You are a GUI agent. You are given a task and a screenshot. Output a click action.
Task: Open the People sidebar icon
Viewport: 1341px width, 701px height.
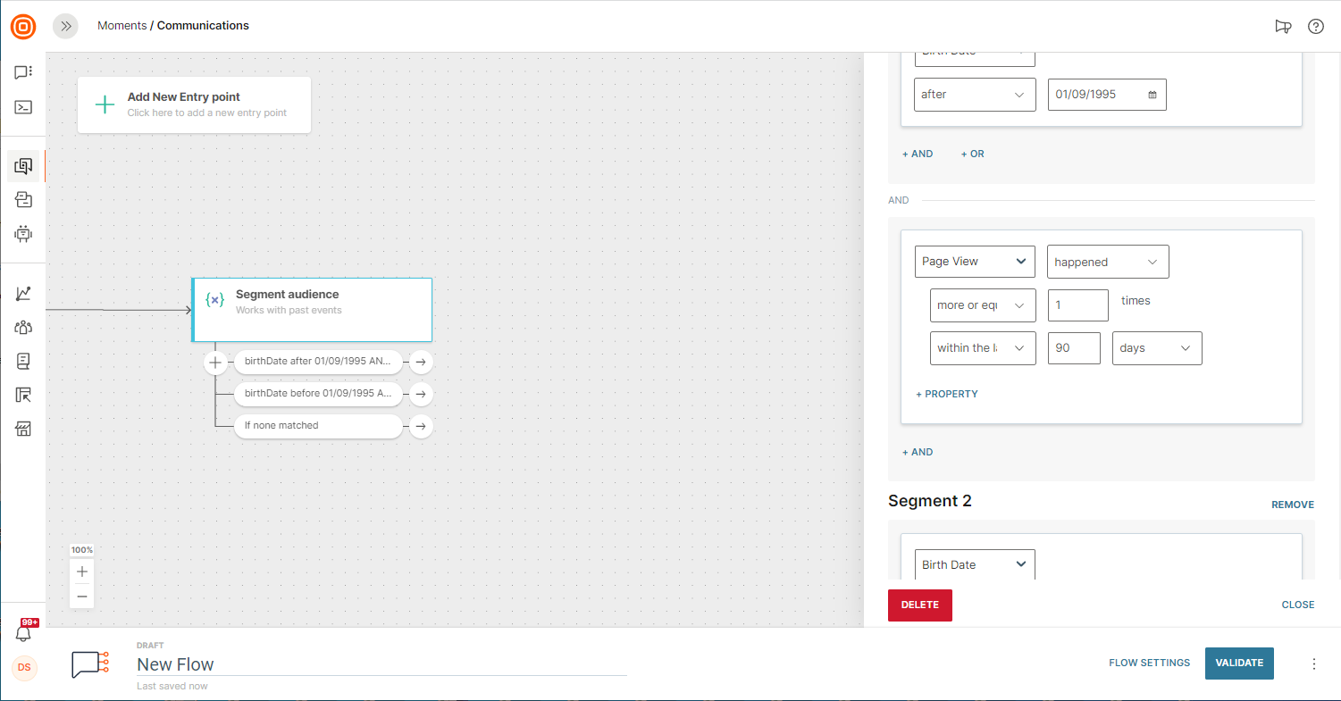click(x=23, y=327)
